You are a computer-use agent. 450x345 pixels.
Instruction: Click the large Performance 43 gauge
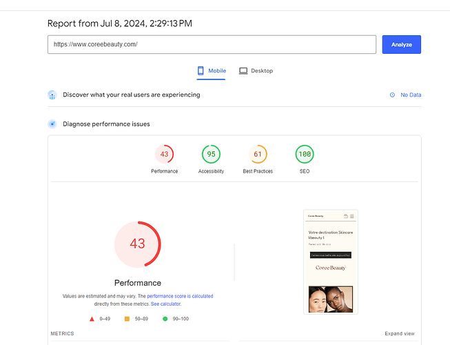click(x=137, y=244)
